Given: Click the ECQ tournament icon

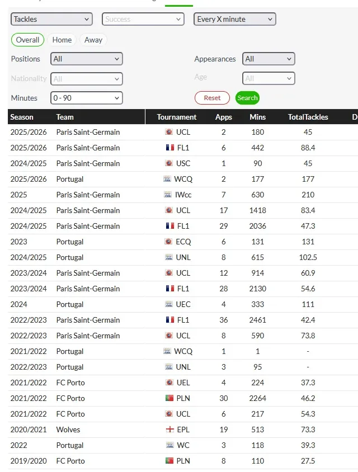Looking at the screenshot, I should [x=169, y=242].
